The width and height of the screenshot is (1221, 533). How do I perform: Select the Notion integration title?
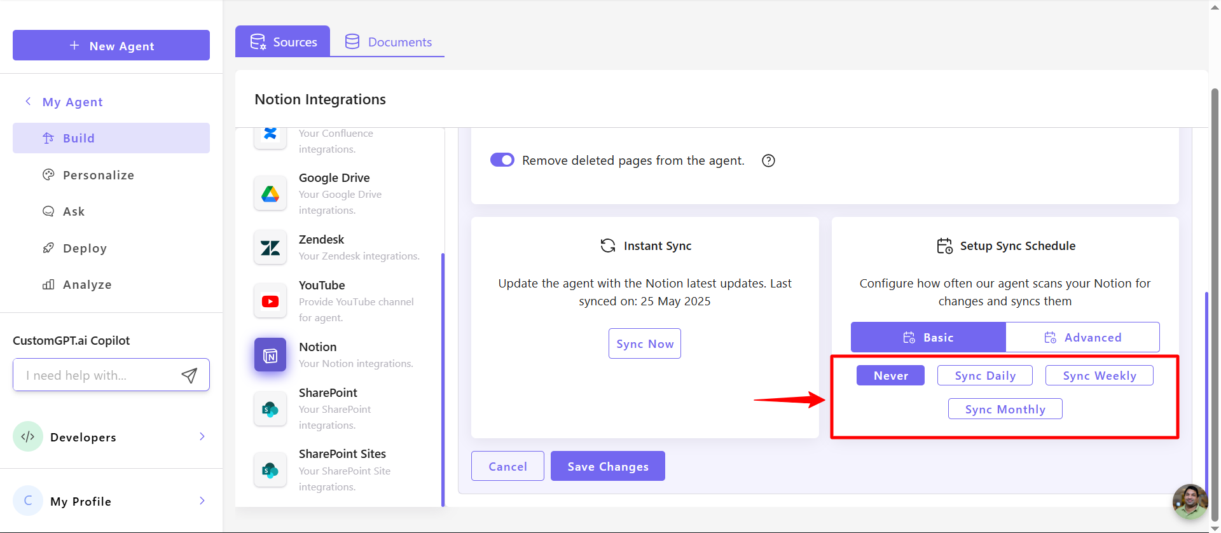point(318,347)
